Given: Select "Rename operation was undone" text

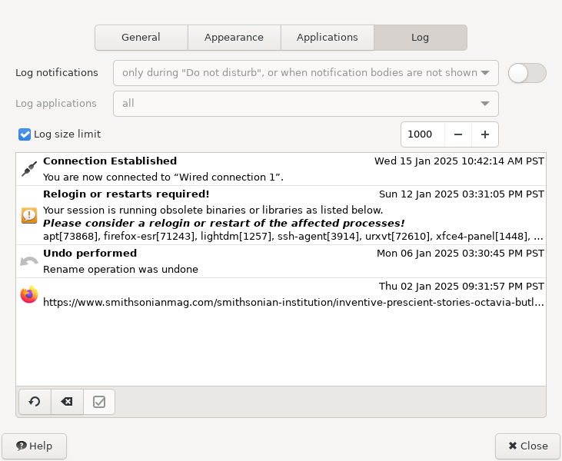Looking at the screenshot, I should (121, 270).
